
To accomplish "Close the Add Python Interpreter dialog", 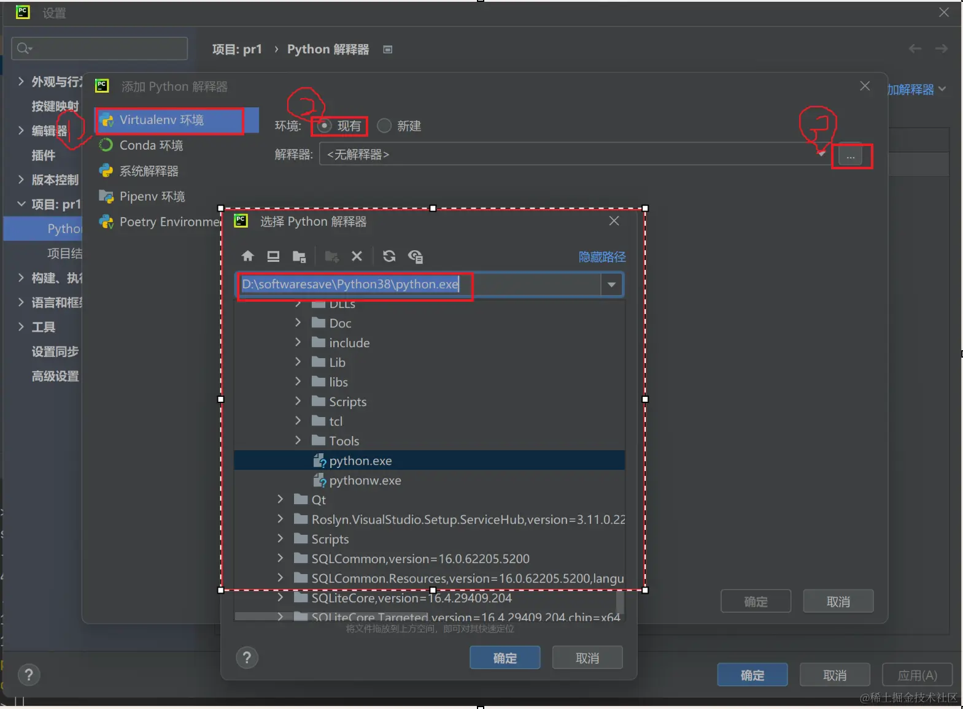I will coord(865,86).
